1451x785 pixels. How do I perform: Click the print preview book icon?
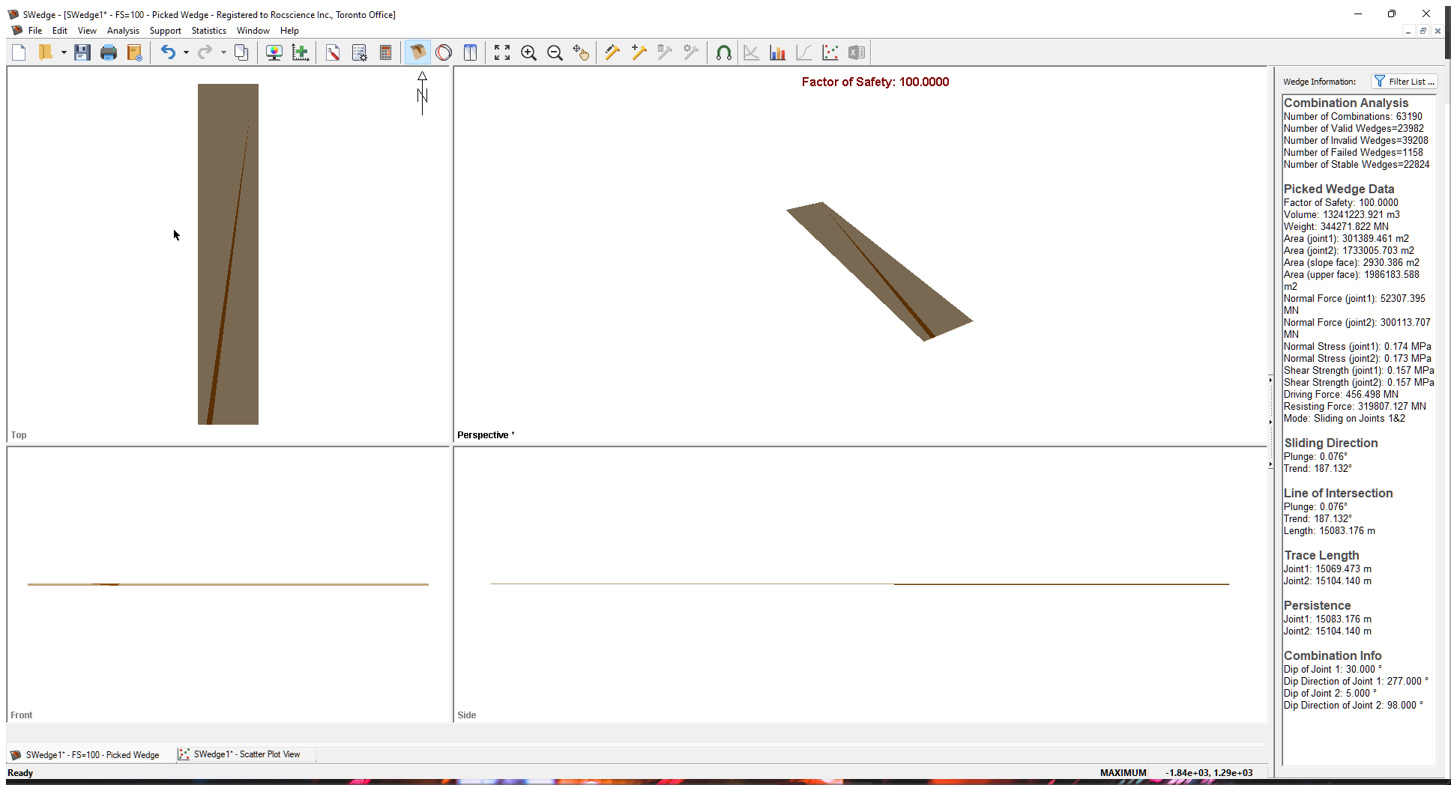coord(135,52)
